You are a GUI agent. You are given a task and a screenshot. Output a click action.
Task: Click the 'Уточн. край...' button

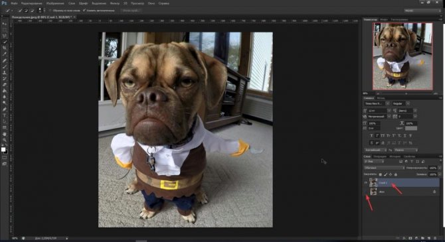pos(131,11)
